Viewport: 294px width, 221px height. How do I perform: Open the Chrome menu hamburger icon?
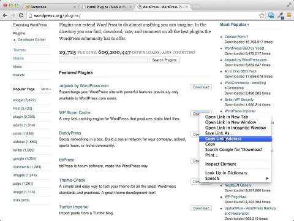pos(289,15)
